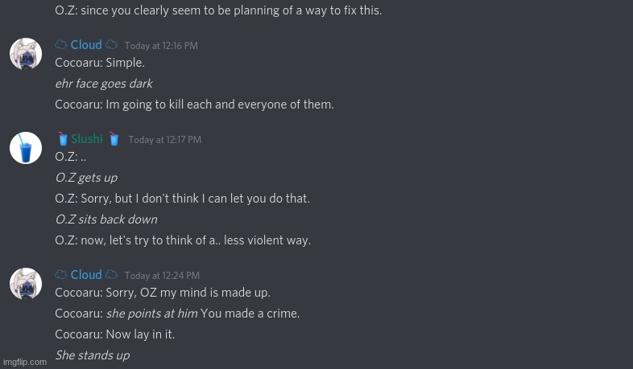Select the message 'Cocoaru: Now lay in it.'

[x=114, y=334]
